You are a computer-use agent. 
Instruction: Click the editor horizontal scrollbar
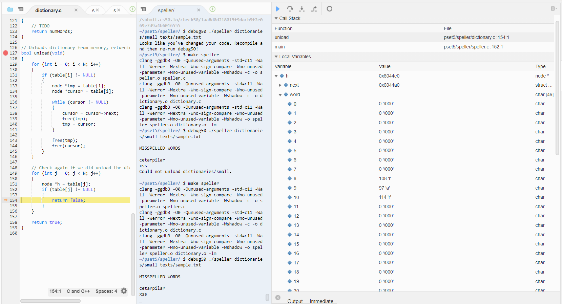pos(50,301)
